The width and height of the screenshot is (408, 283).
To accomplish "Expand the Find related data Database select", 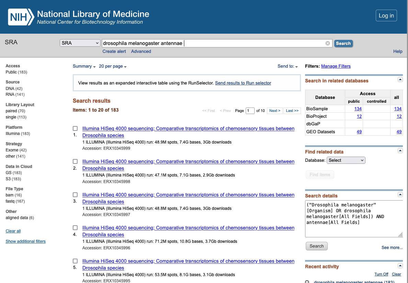I will point(346,160).
